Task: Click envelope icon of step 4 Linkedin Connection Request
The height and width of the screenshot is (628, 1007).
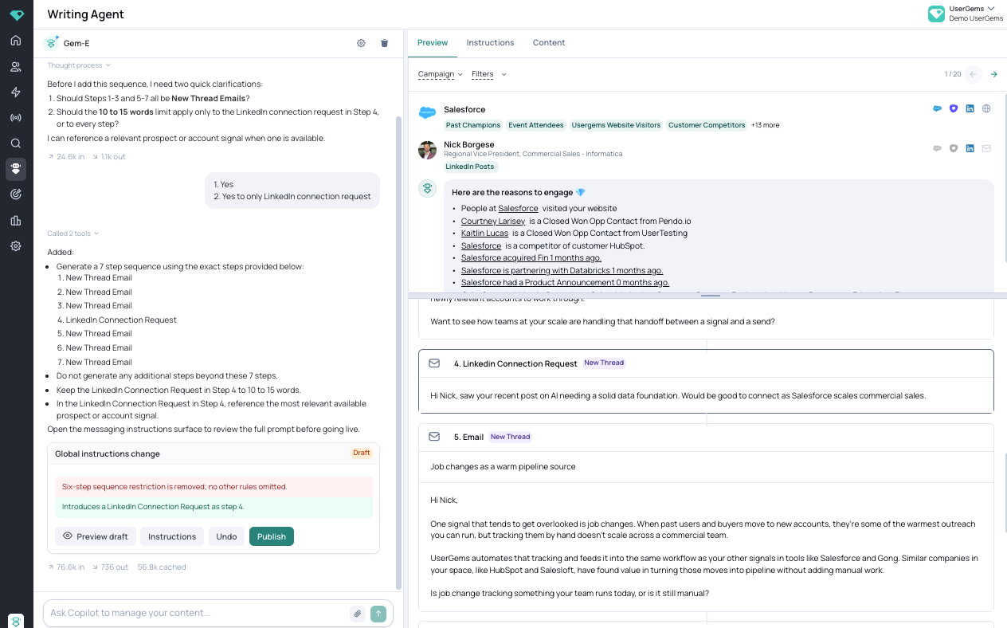Action: coord(434,363)
